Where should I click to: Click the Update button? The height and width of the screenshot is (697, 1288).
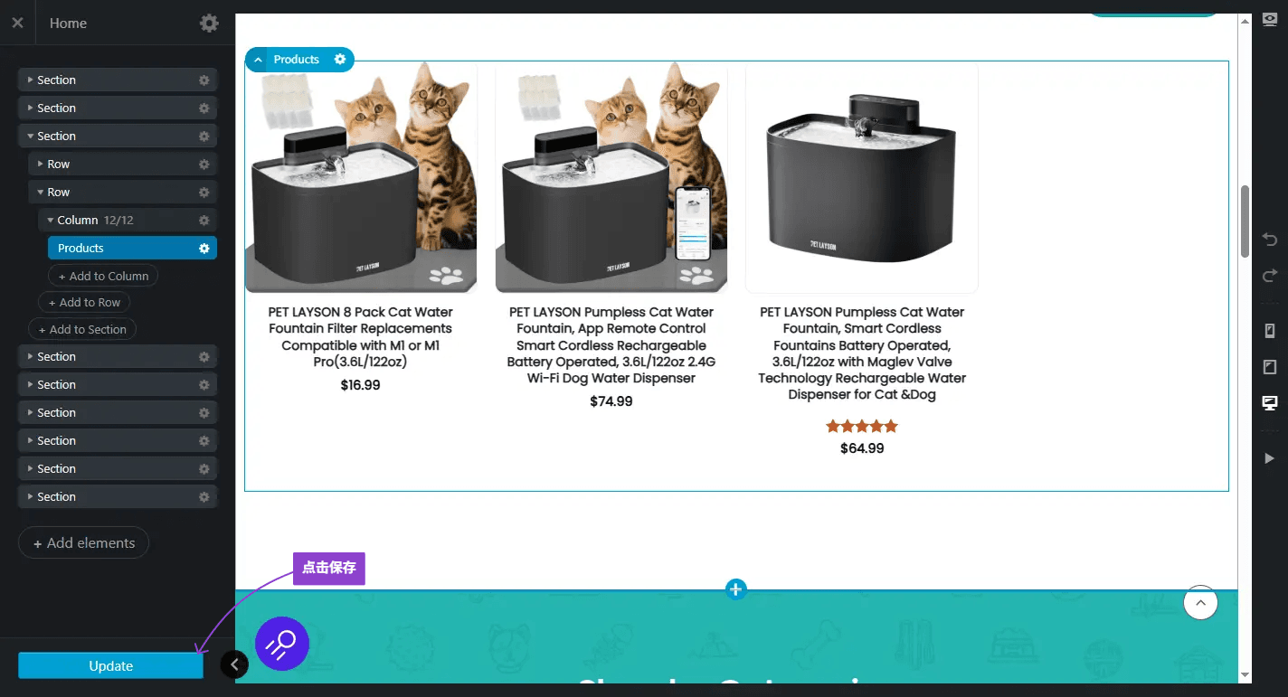pyautogui.click(x=110, y=666)
